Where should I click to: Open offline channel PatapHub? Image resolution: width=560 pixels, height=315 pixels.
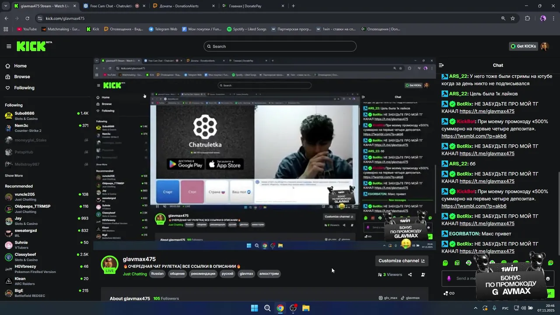point(46,152)
